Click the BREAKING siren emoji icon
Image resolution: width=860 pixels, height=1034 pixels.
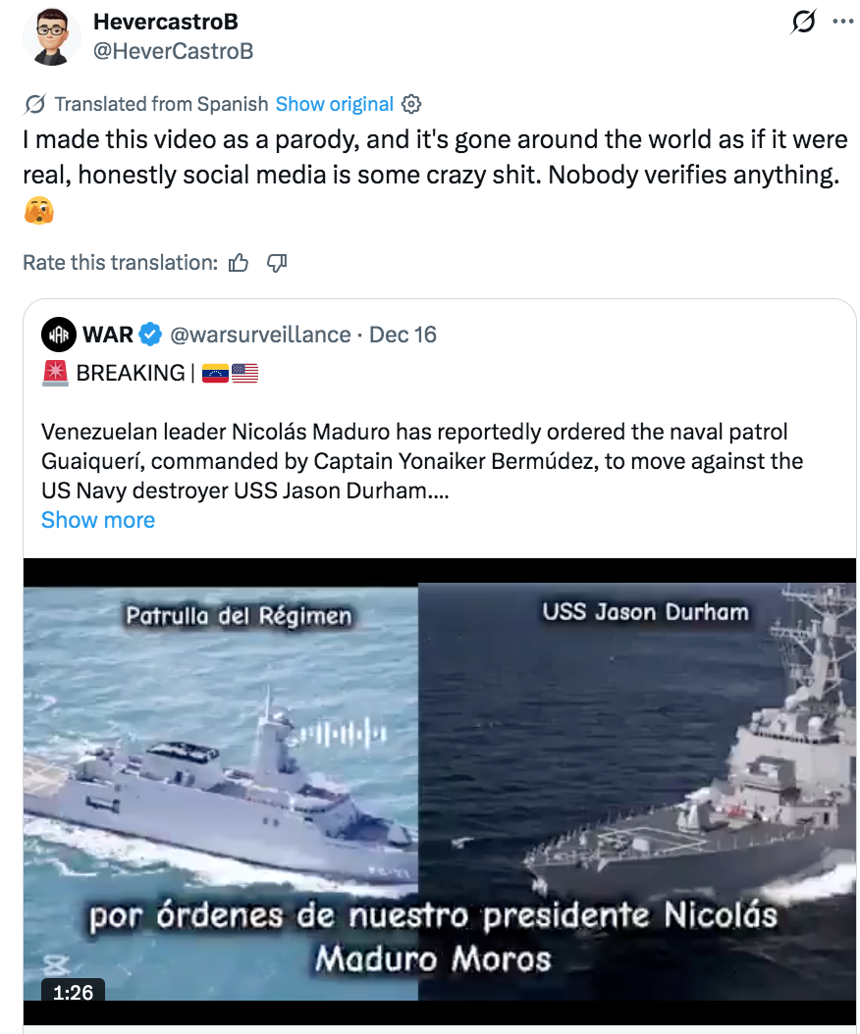point(55,373)
